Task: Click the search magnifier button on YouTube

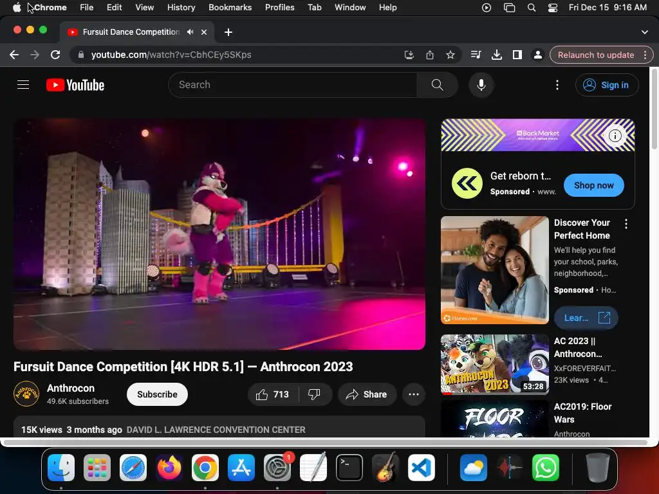Action: [437, 85]
